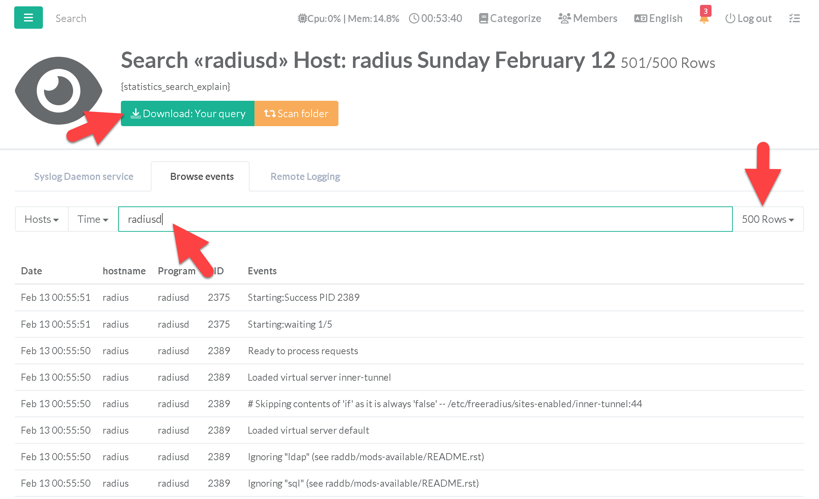Click the Log out link
The image size is (819, 499).
748,18
